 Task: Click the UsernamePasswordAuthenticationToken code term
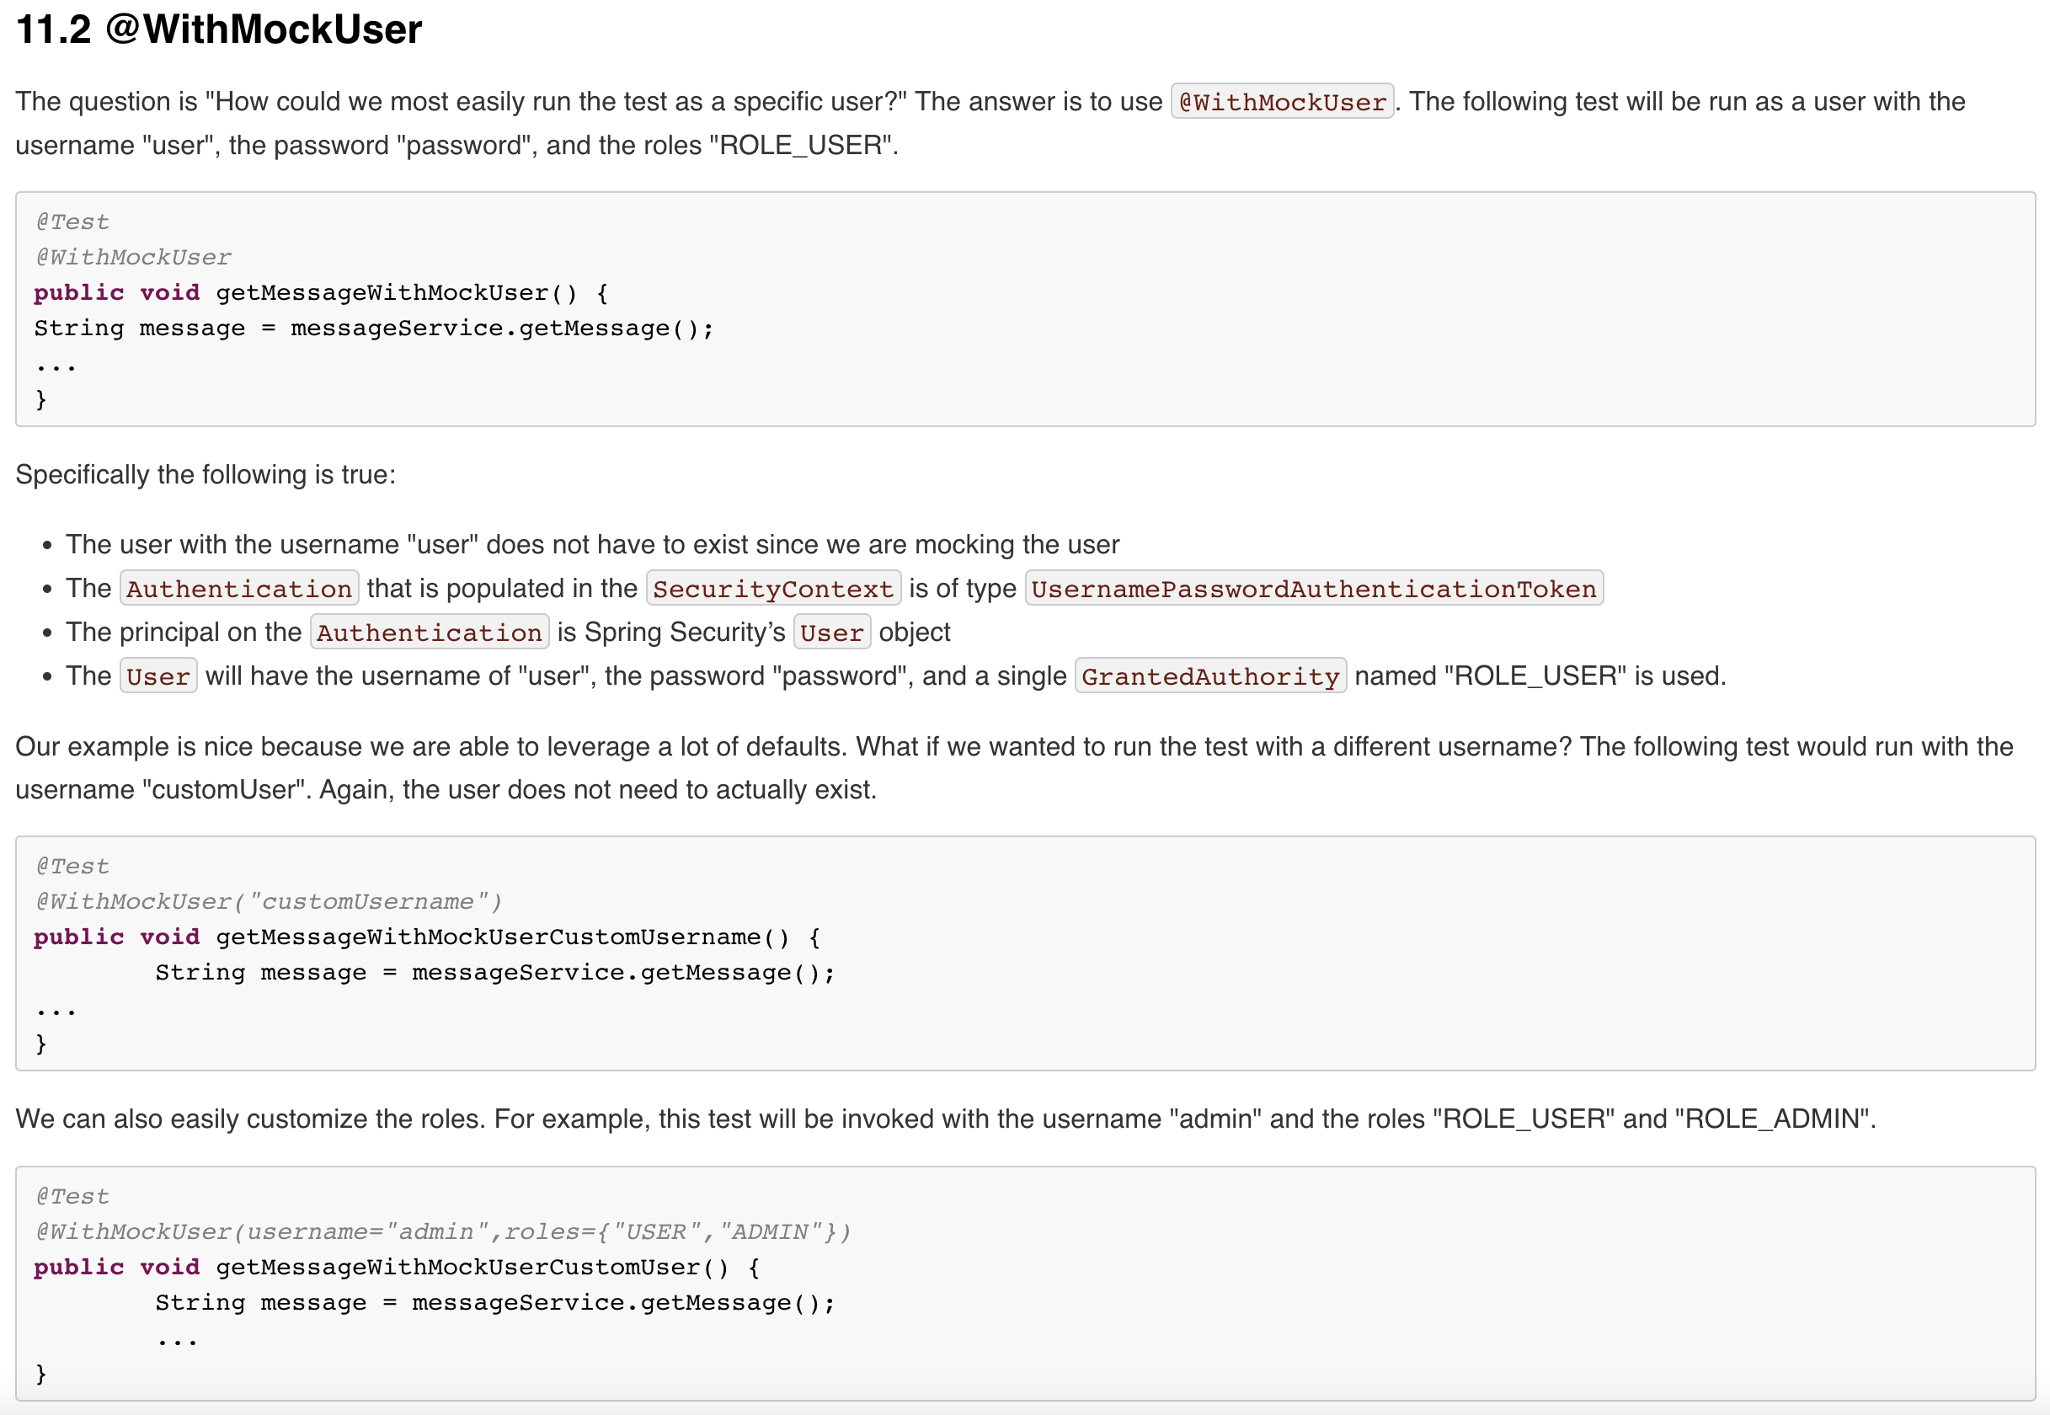(1312, 589)
